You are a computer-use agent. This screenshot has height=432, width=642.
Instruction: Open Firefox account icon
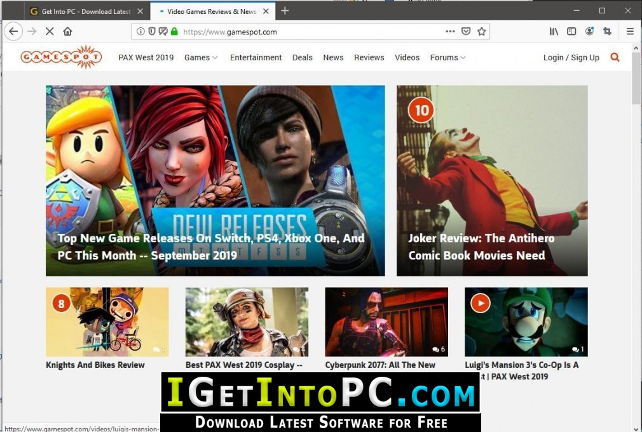tap(589, 32)
